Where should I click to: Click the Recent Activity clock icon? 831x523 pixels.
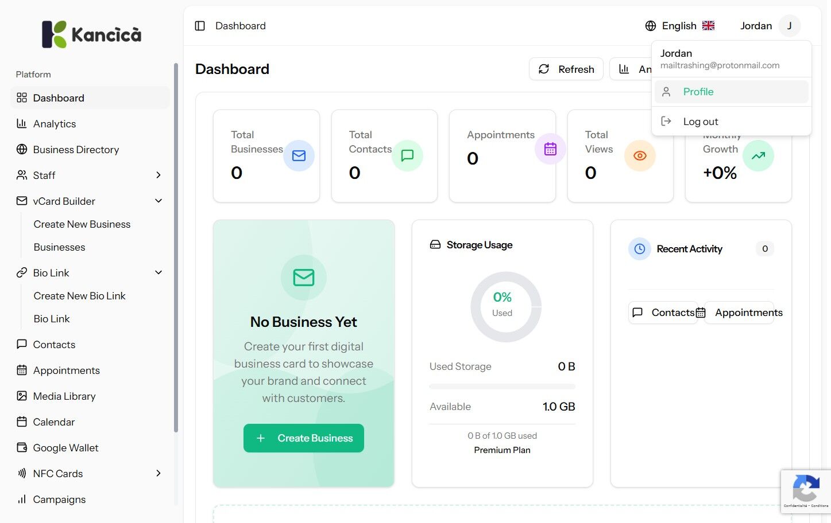tap(640, 249)
